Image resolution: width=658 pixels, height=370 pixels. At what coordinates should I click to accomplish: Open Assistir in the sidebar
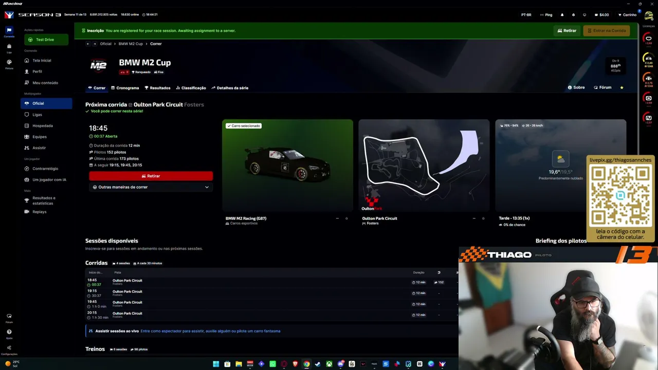click(x=46, y=148)
